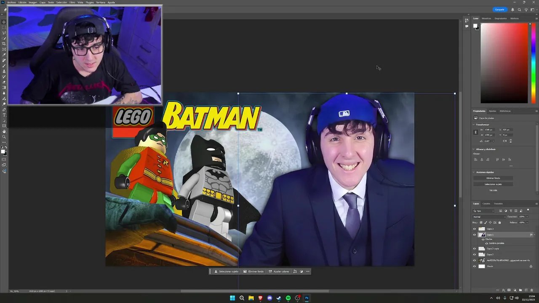Viewport: 539px width, 303px height.
Task: Toggle Efectos visibility eye
Action: [x=483, y=239]
